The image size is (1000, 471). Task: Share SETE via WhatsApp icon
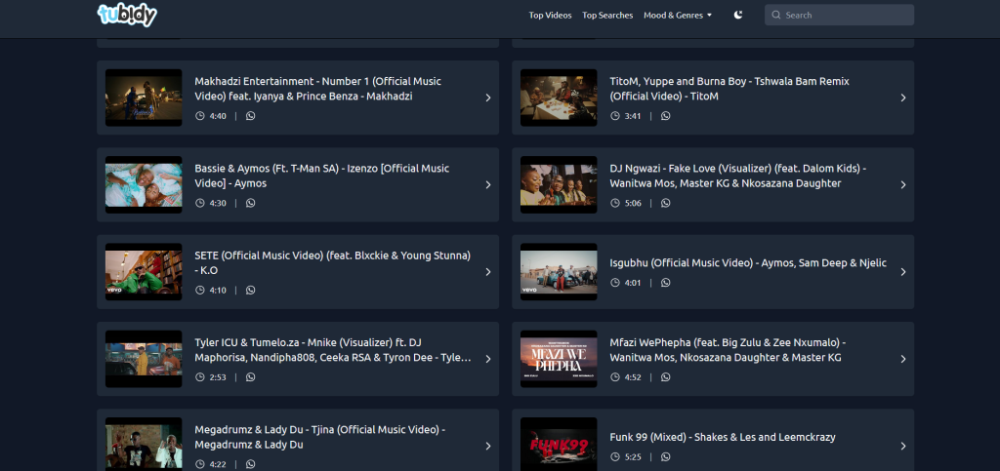pyautogui.click(x=251, y=291)
